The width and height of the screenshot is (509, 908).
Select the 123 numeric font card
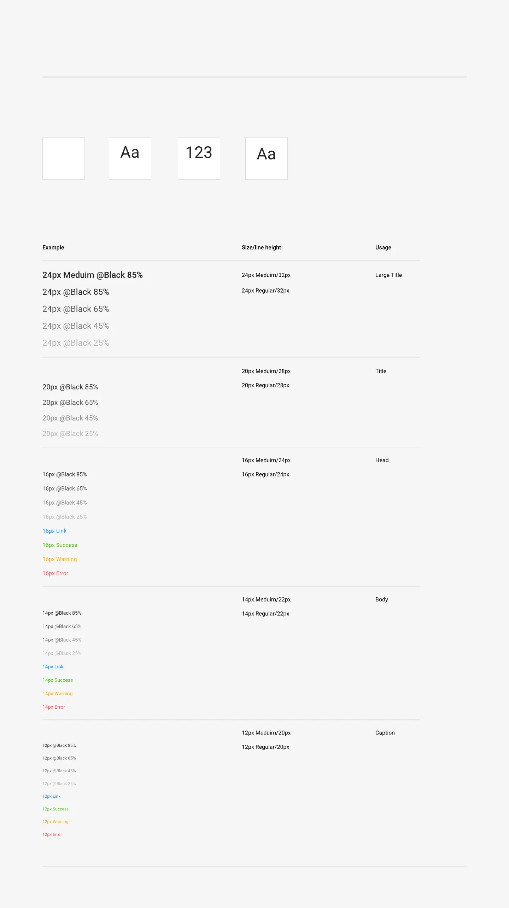point(199,158)
